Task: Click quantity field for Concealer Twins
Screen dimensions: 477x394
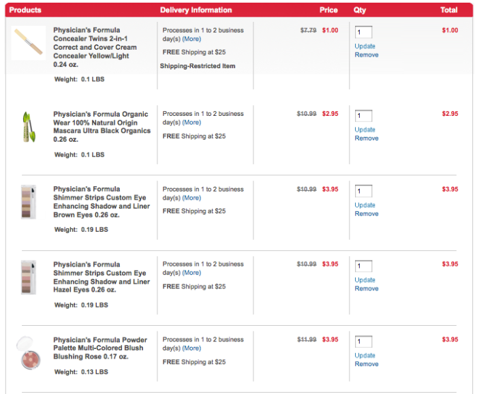Action: point(363,32)
